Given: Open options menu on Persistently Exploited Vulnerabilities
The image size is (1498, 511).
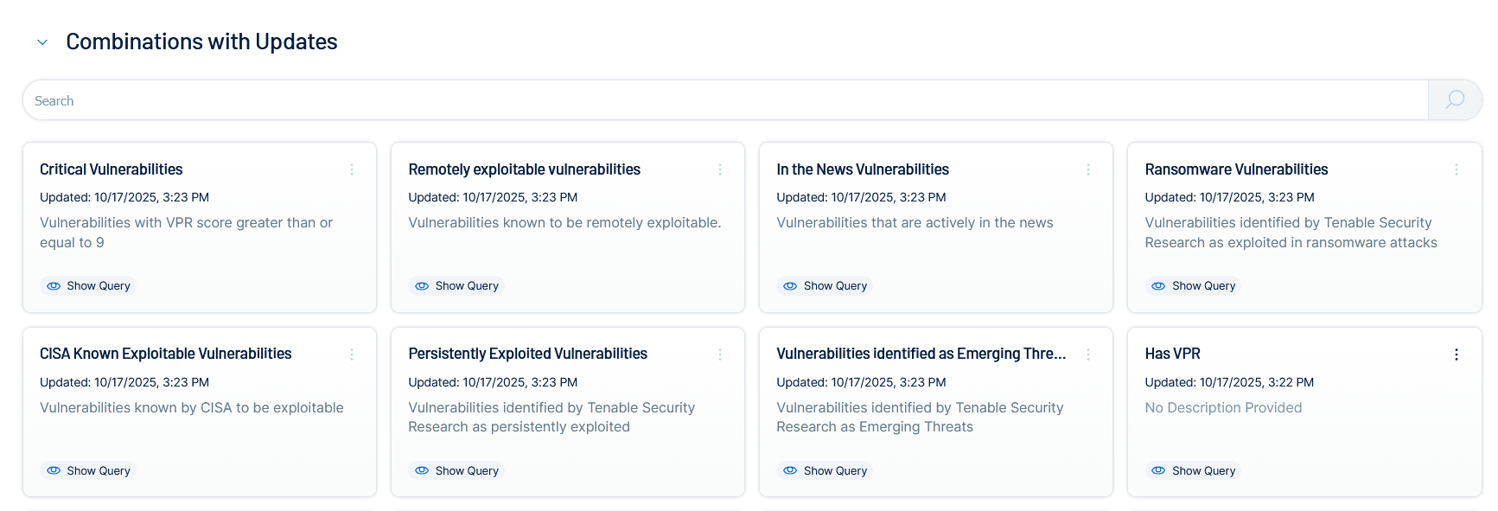Looking at the screenshot, I should pos(720,355).
